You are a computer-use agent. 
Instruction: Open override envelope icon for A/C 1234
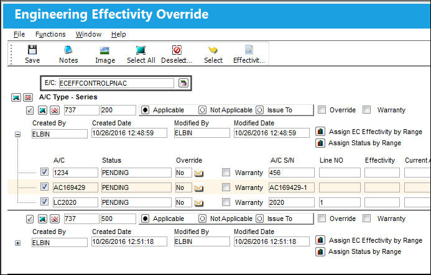[x=199, y=173]
